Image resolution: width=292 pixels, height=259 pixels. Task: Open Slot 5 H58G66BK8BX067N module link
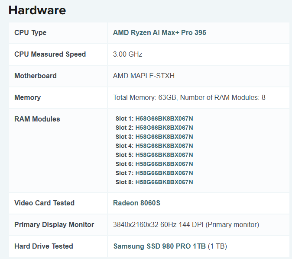coord(164,155)
